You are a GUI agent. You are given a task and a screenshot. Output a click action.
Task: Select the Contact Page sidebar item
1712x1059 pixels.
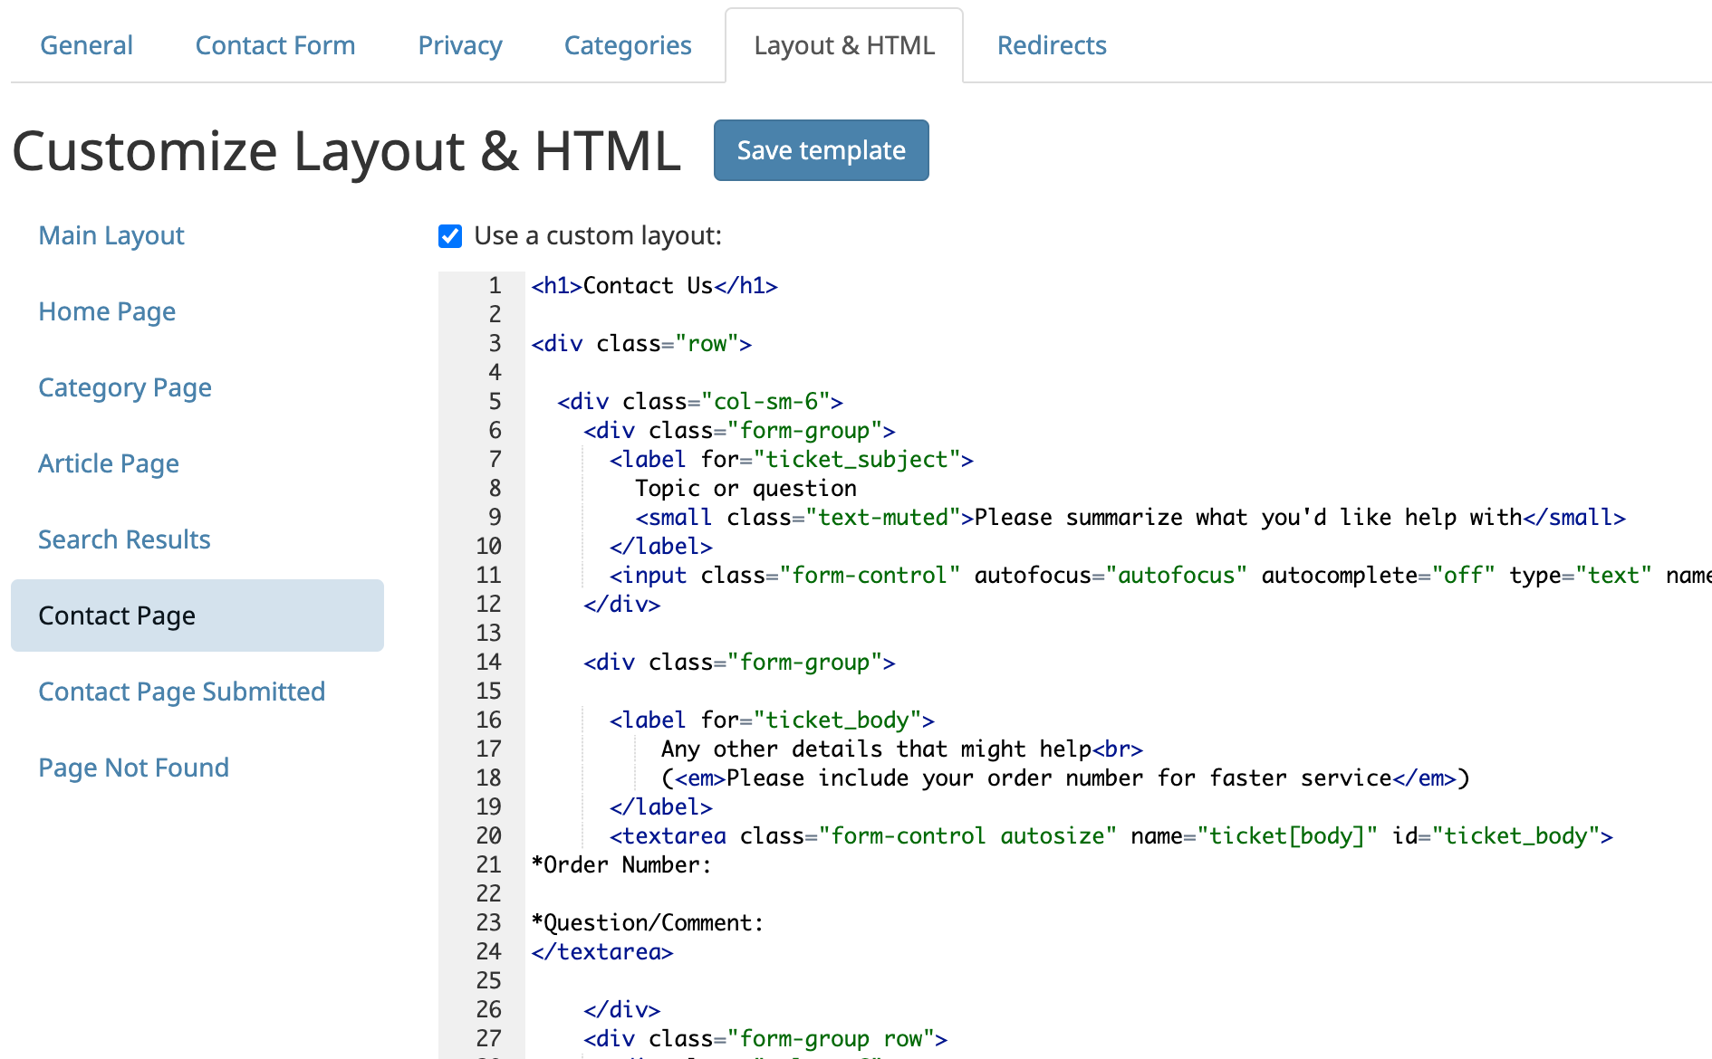tap(197, 615)
